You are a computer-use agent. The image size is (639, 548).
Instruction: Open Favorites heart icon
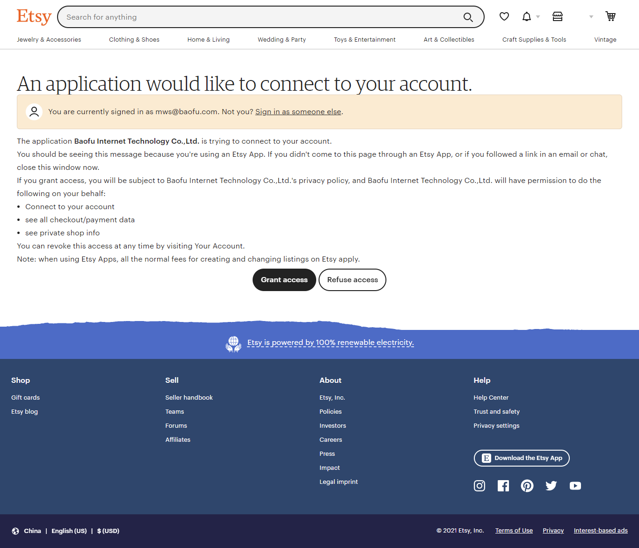504,17
